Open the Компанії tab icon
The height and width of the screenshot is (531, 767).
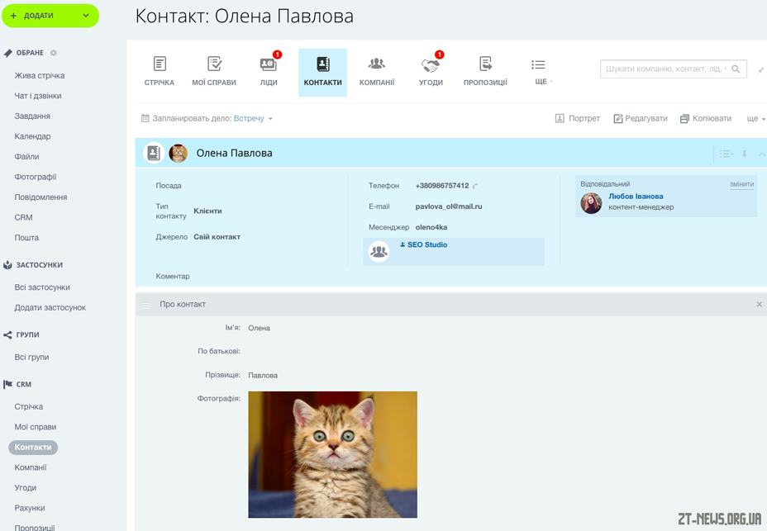pos(377,64)
